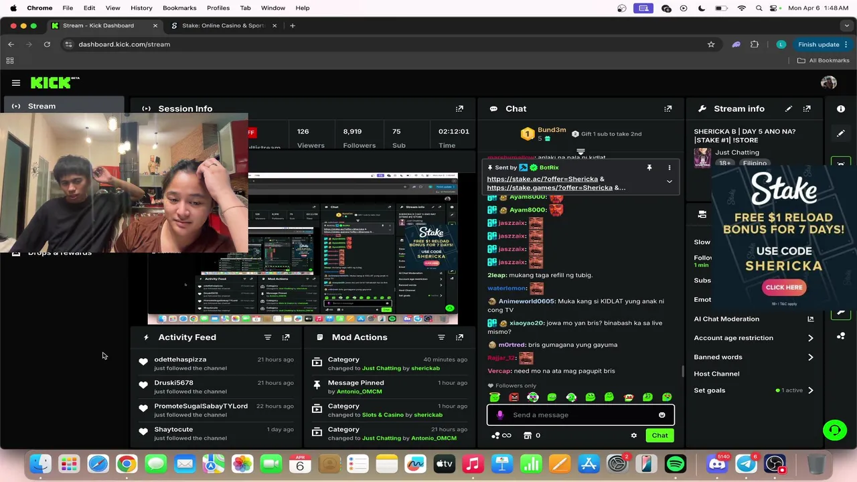Open OBS from the dock
Image resolution: width=857 pixels, height=482 pixels.
tap(775, 463)
